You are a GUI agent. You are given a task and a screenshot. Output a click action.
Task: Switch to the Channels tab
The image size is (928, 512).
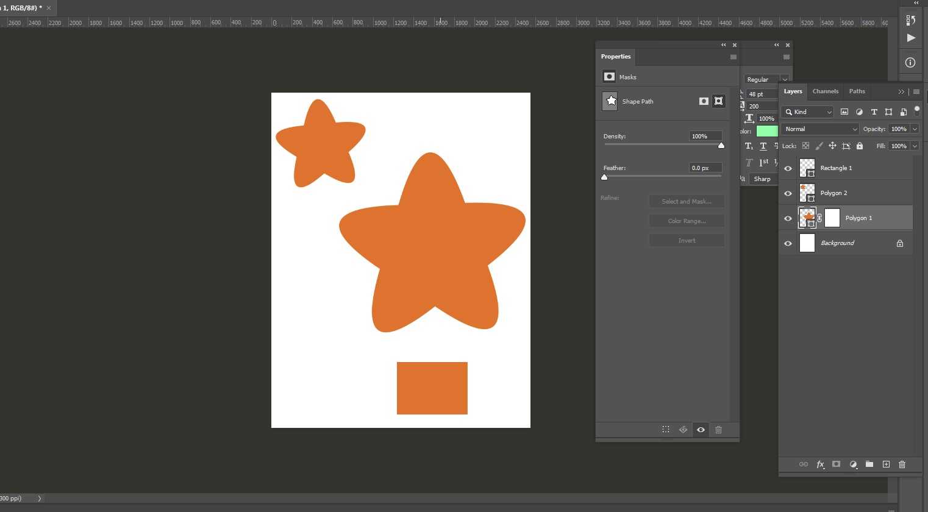[826, 91]
